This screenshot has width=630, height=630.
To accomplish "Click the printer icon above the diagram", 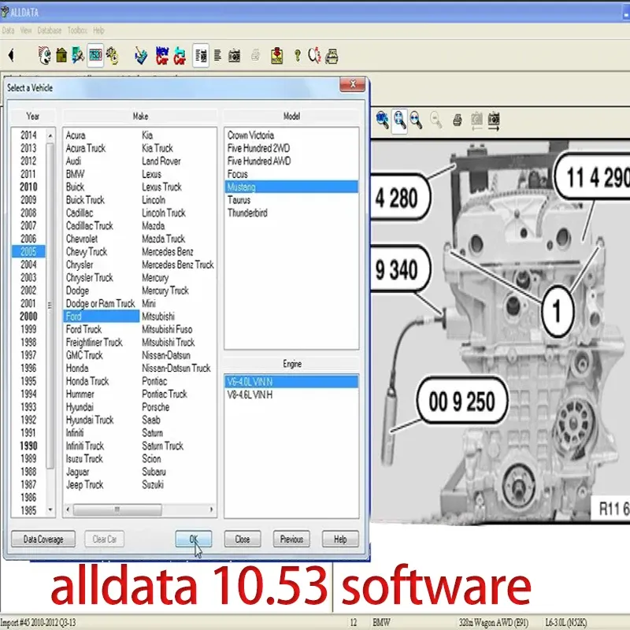I will pos(458,120).
